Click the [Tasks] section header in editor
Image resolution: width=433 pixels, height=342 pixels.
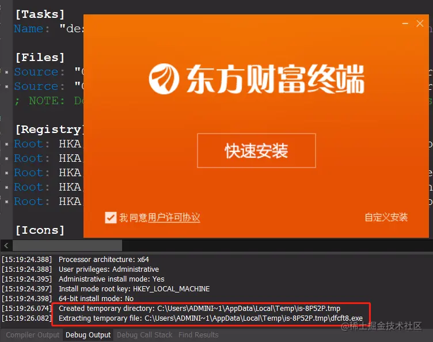coord(40,14)
